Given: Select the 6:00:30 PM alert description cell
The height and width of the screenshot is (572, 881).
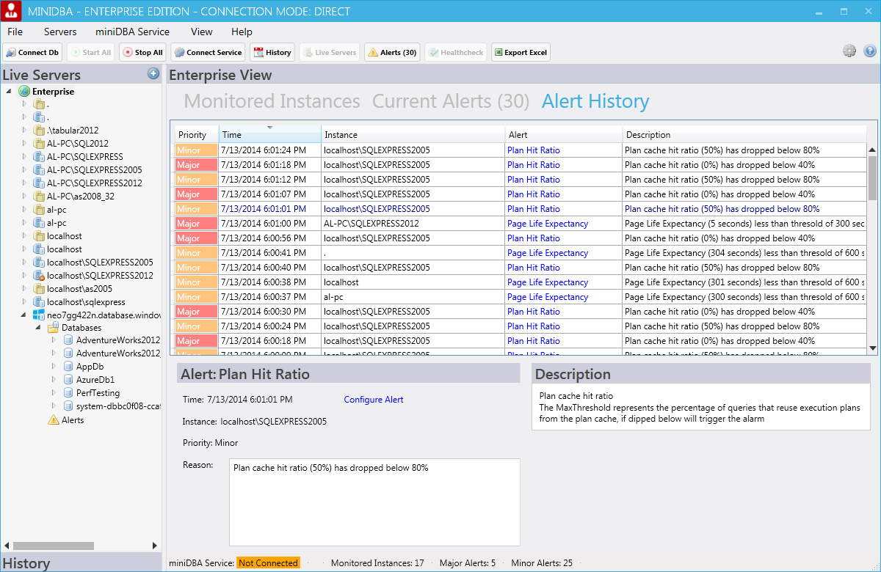Looking at the screenshot, I should (744, 312).
